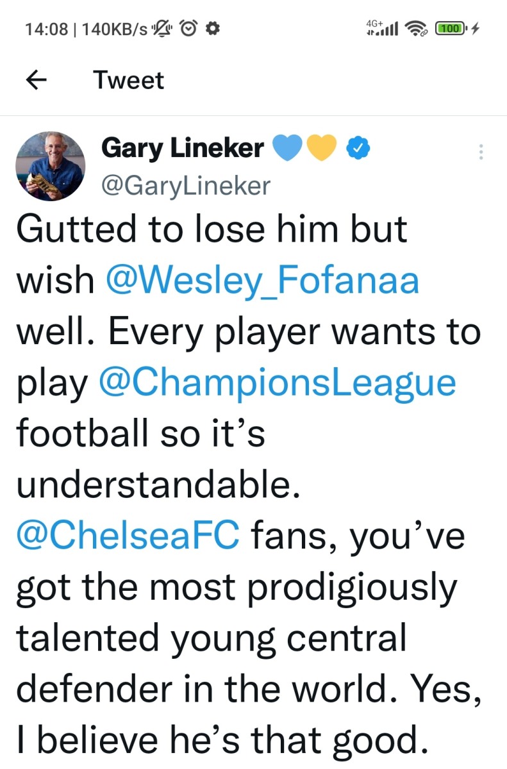Open Gary Lineker's profile picture
Viewport: 507px width, 769px height.
pyautogui.click(x=50, y=167)
